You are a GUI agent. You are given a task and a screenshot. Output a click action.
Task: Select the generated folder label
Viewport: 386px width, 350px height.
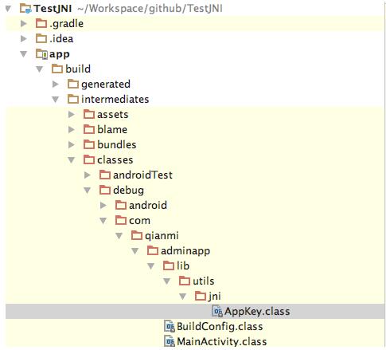pyautogui.click(x=106, y=85)
